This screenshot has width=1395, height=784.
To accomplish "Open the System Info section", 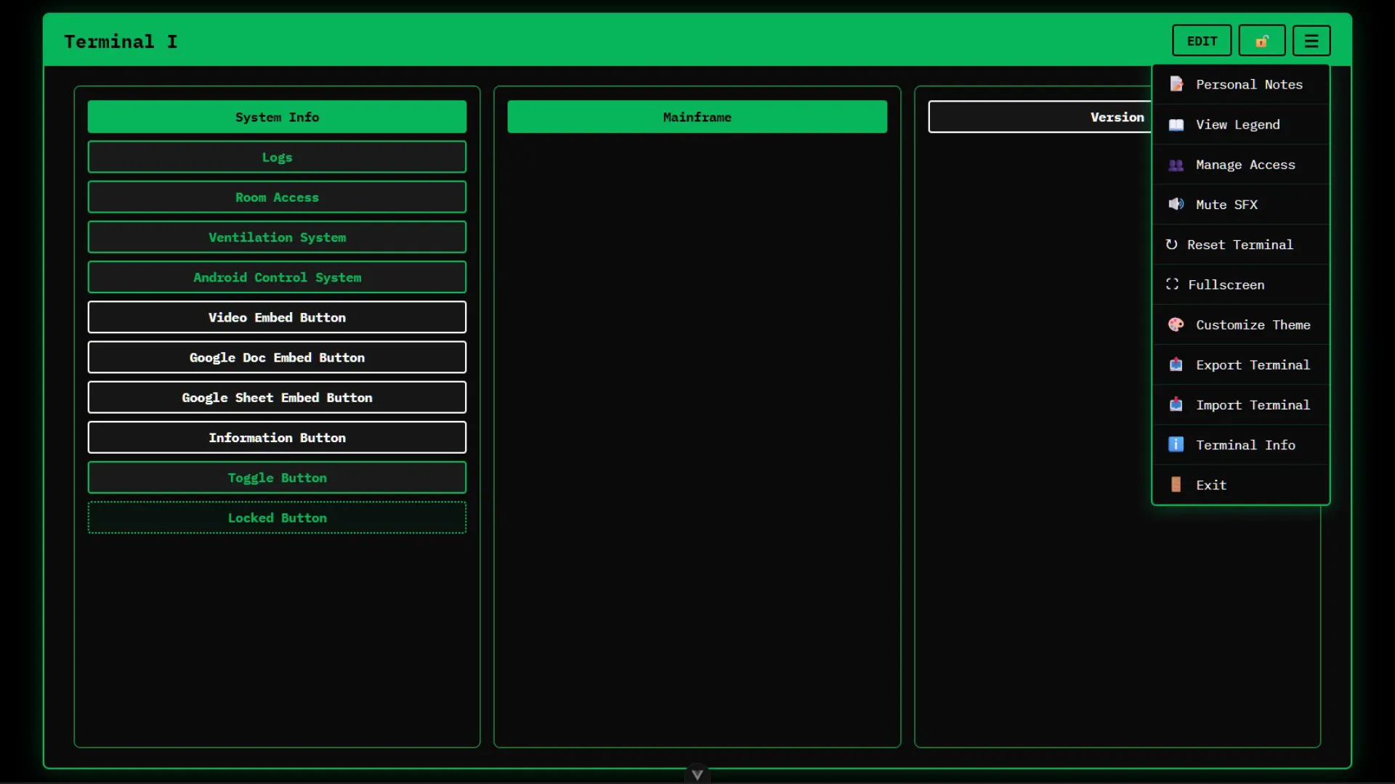I will [277, 117].
